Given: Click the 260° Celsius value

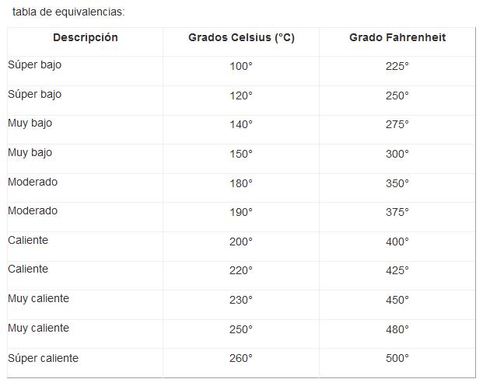Looking at the screenshot, I should pos(241,358).
